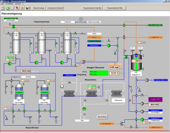Click the purple VL/NL PT1 box
The width and height of the screenshot is (170, 133).
coord(155,99)
